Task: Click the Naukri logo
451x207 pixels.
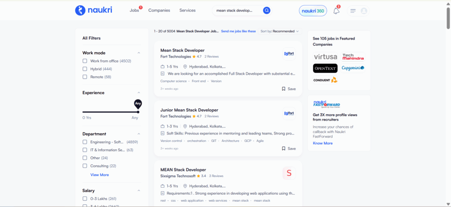Action: (x=93, y=11)
